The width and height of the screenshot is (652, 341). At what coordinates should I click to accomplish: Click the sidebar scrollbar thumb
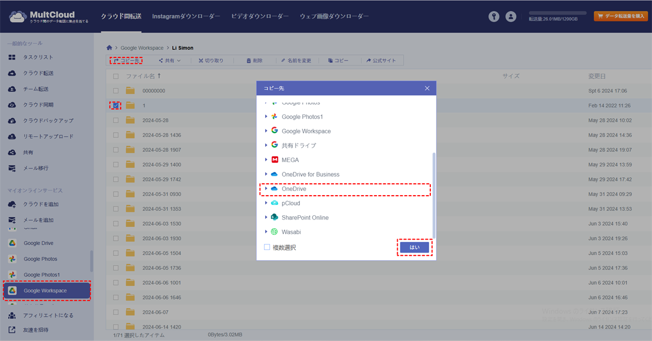coord(91,261)
